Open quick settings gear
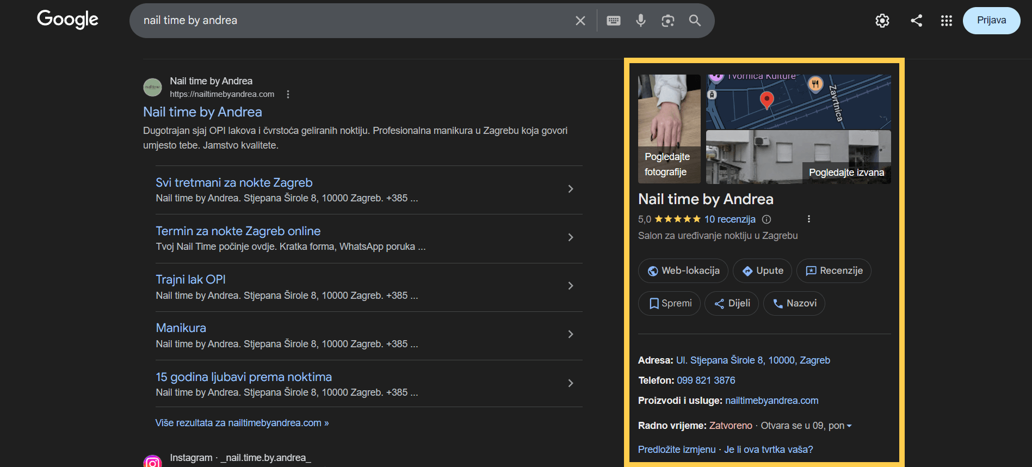This screenshot has width=1032, height=467. coord(882,21)
